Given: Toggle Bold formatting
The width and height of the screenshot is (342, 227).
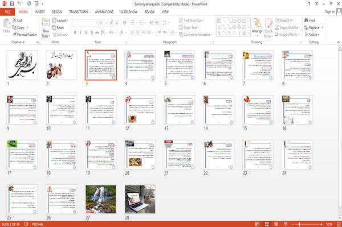Looking at the screenshot, I should coord(75,32).
